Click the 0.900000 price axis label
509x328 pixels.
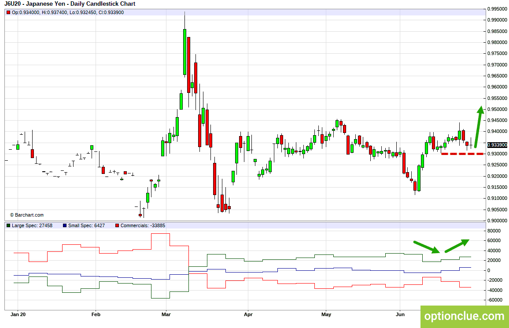(497, 221)
